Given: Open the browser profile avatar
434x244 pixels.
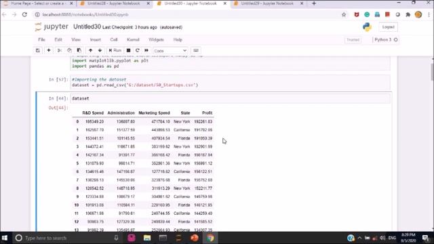Looking at the screenshot, I should click(418, 15).
